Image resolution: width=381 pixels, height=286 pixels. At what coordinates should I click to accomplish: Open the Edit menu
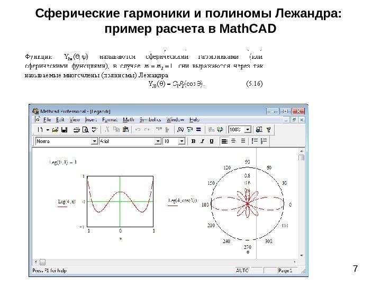[60, 120]
